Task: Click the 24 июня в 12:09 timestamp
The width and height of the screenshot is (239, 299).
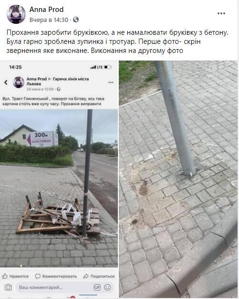Action: [40, 89]
